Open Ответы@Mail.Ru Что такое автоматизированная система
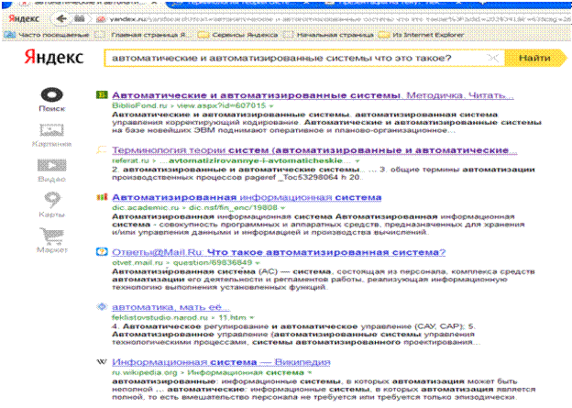Image resolution: width=572 pixels, height=408 pixels. tap(279, 252)
